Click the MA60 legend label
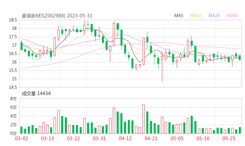The image size is (245, 146). point(232,16)
